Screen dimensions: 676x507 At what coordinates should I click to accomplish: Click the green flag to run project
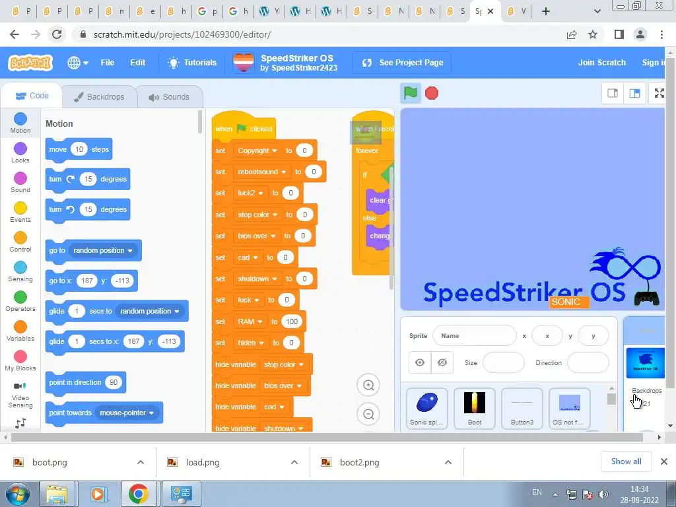pos(410,93)
